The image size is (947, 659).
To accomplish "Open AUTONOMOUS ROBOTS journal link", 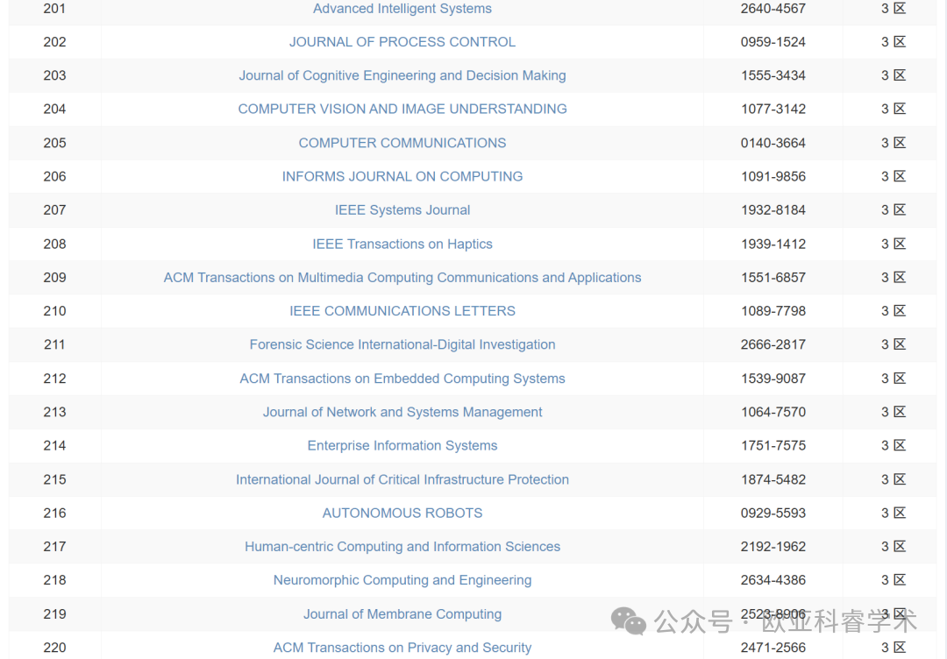I will [402, 513].
